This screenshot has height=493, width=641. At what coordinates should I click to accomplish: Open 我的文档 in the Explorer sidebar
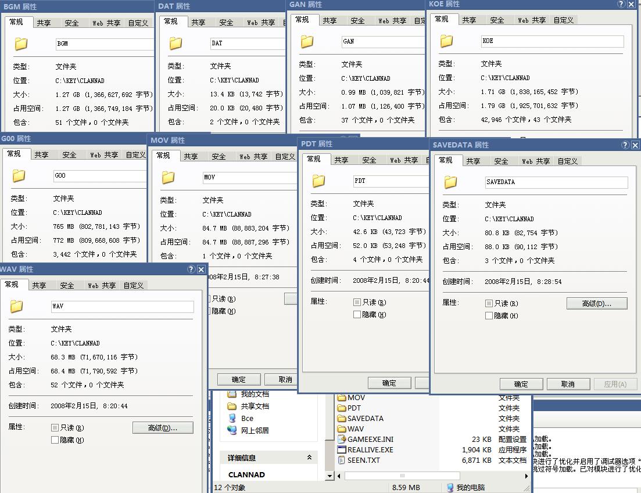[x=248, y=394]
